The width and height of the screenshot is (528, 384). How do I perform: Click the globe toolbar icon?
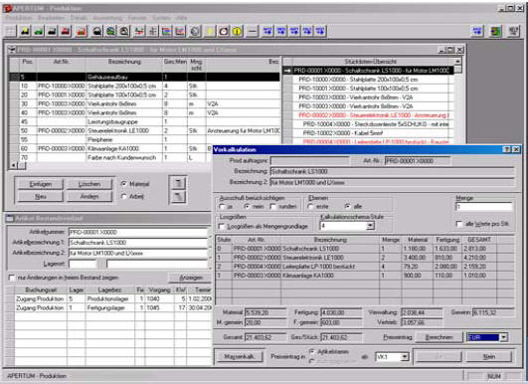[x=110, y=31]
